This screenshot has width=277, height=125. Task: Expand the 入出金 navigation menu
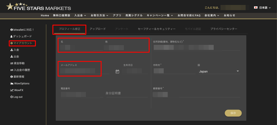pos(80,15)
